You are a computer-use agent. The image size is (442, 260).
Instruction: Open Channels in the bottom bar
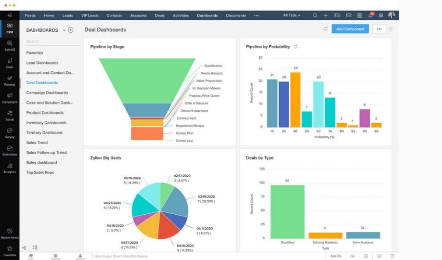(x=56, y=256)
